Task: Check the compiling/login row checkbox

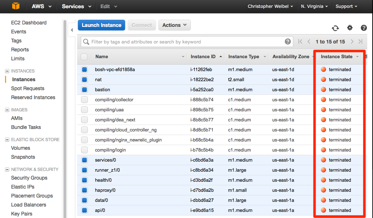Action: click(x=84, y=150)
